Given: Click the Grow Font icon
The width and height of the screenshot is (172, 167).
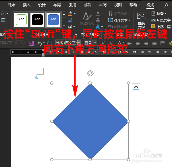Looking at the screenshot, I should pyautogui.click(x=103, y=43).
